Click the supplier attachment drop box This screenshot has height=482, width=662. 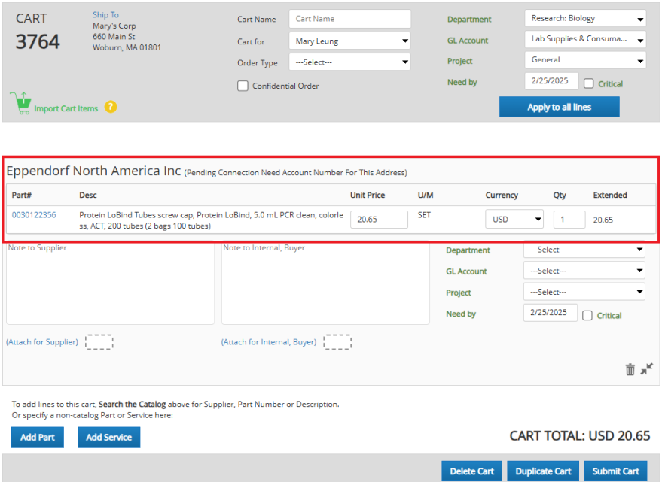[99, 342]
